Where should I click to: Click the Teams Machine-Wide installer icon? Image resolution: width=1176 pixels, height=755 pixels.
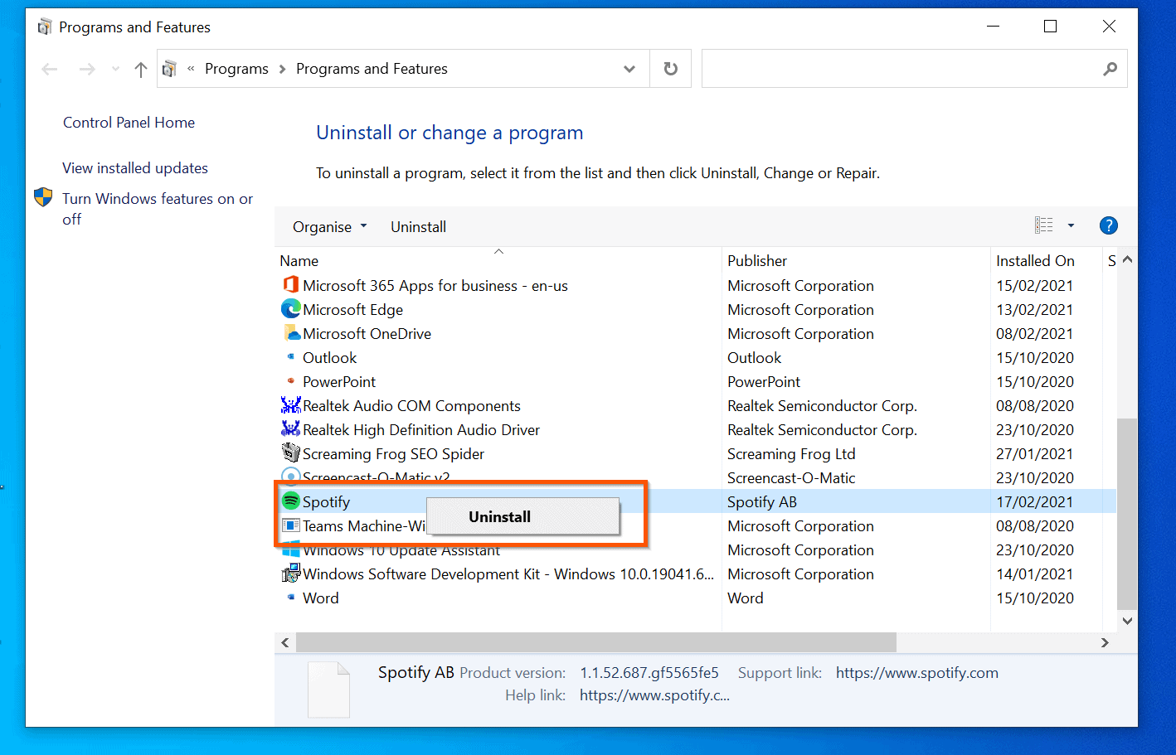[290, 525]
